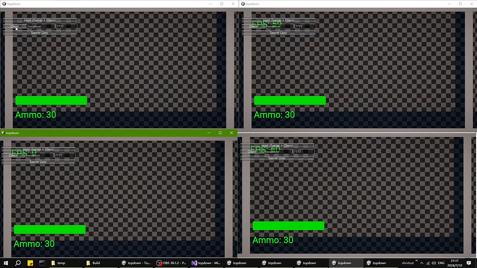Click the network status icon in system tray
This screenshot has width=477, height=268.
427,263
